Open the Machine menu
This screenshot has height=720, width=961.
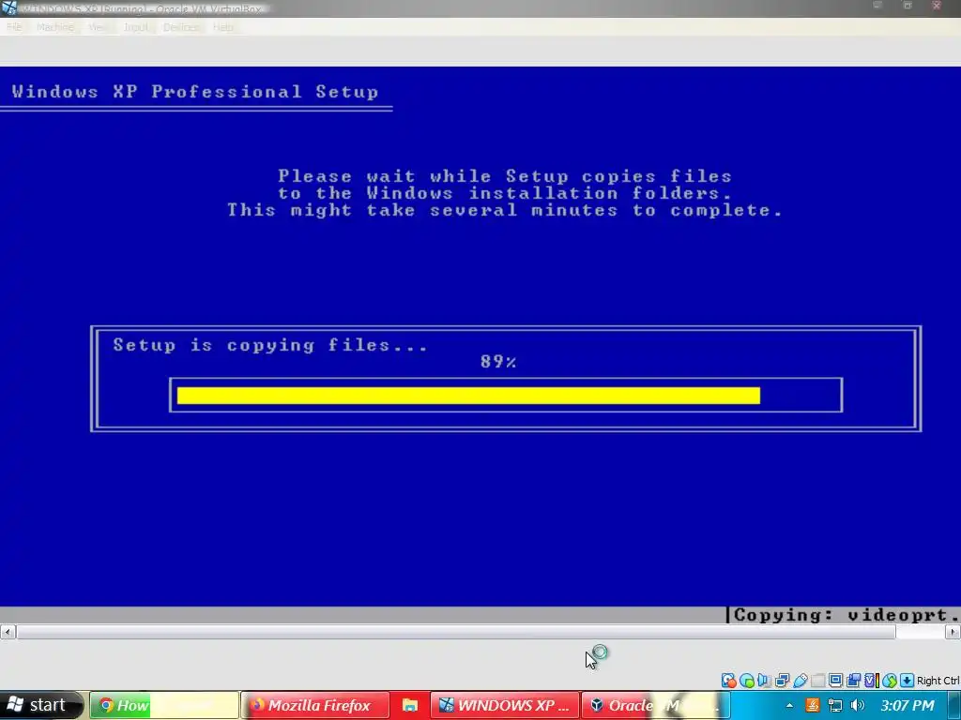[54, 27]
